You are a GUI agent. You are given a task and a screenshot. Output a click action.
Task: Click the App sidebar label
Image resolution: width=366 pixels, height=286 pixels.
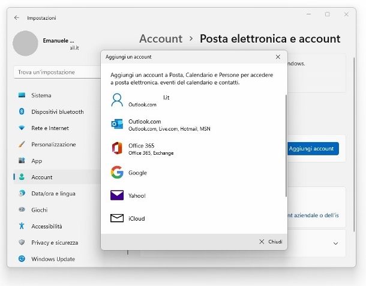click(37, 161)
